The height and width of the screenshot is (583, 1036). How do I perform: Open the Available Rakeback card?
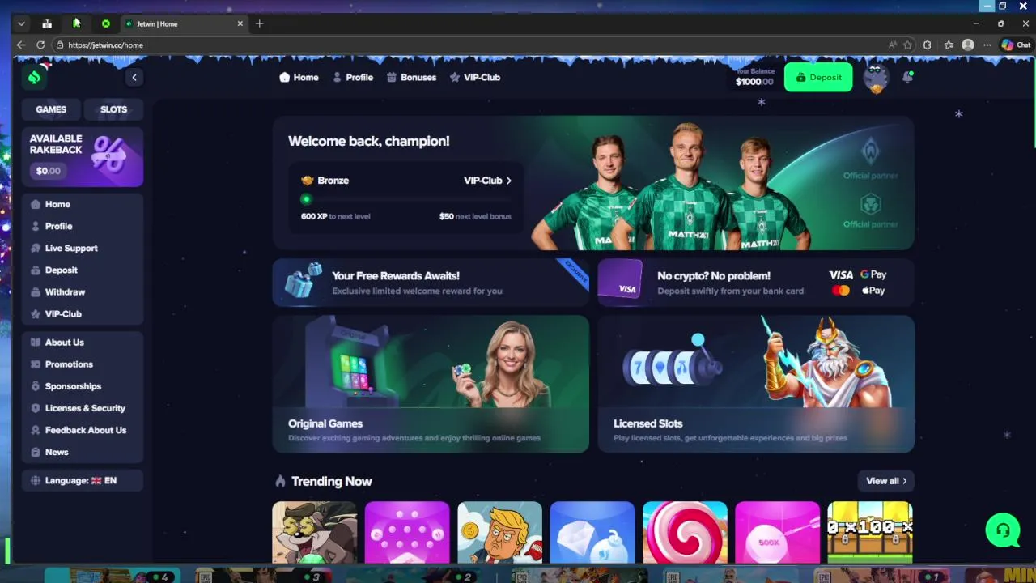click(x=83, y=157)
